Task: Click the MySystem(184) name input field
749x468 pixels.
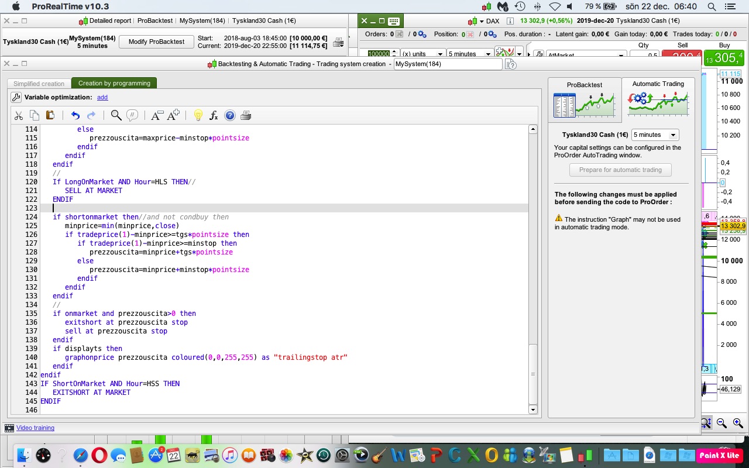Action: pyautogui.click(x=448, y=64)
